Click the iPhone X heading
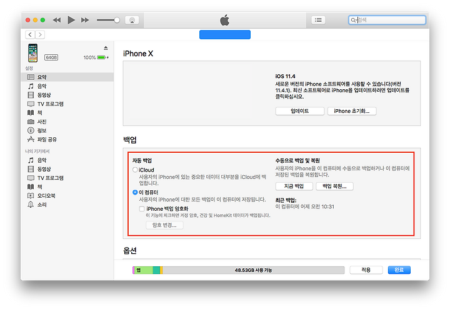The width and height of the screenshot is (450, 310). point(138,54)
